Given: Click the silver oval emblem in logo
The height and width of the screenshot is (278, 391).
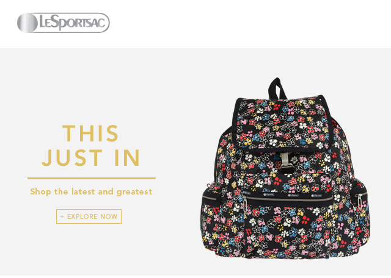Looking at the screenshot, I should coord(27,23).
